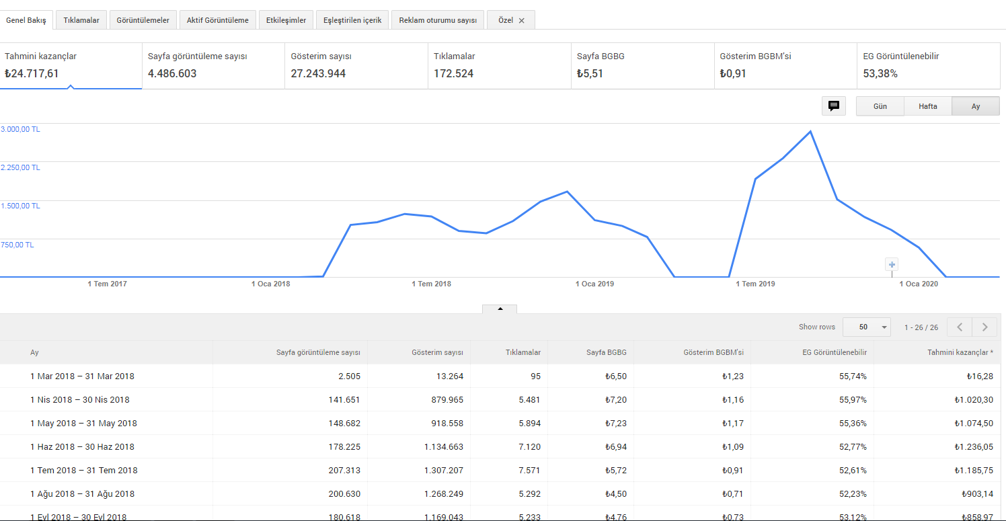1006x521 pixels.
Task: Sort by the Tıklamalar column header
Action: (523, 352)
